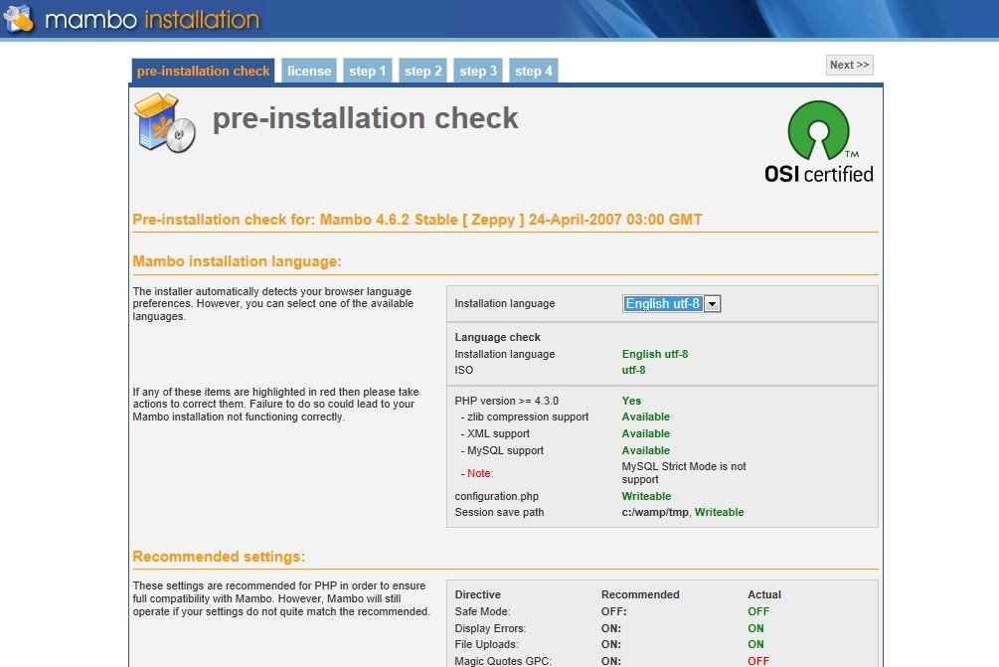999x667 pixels.
Task: Click actual 'OFF' value for Safe Mode
Action: pos(758,611)
